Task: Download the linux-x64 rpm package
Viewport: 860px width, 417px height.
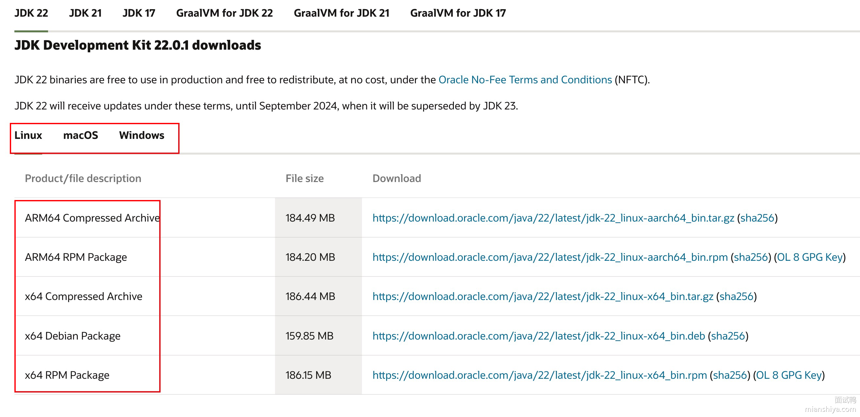Action: pos(539,375)
